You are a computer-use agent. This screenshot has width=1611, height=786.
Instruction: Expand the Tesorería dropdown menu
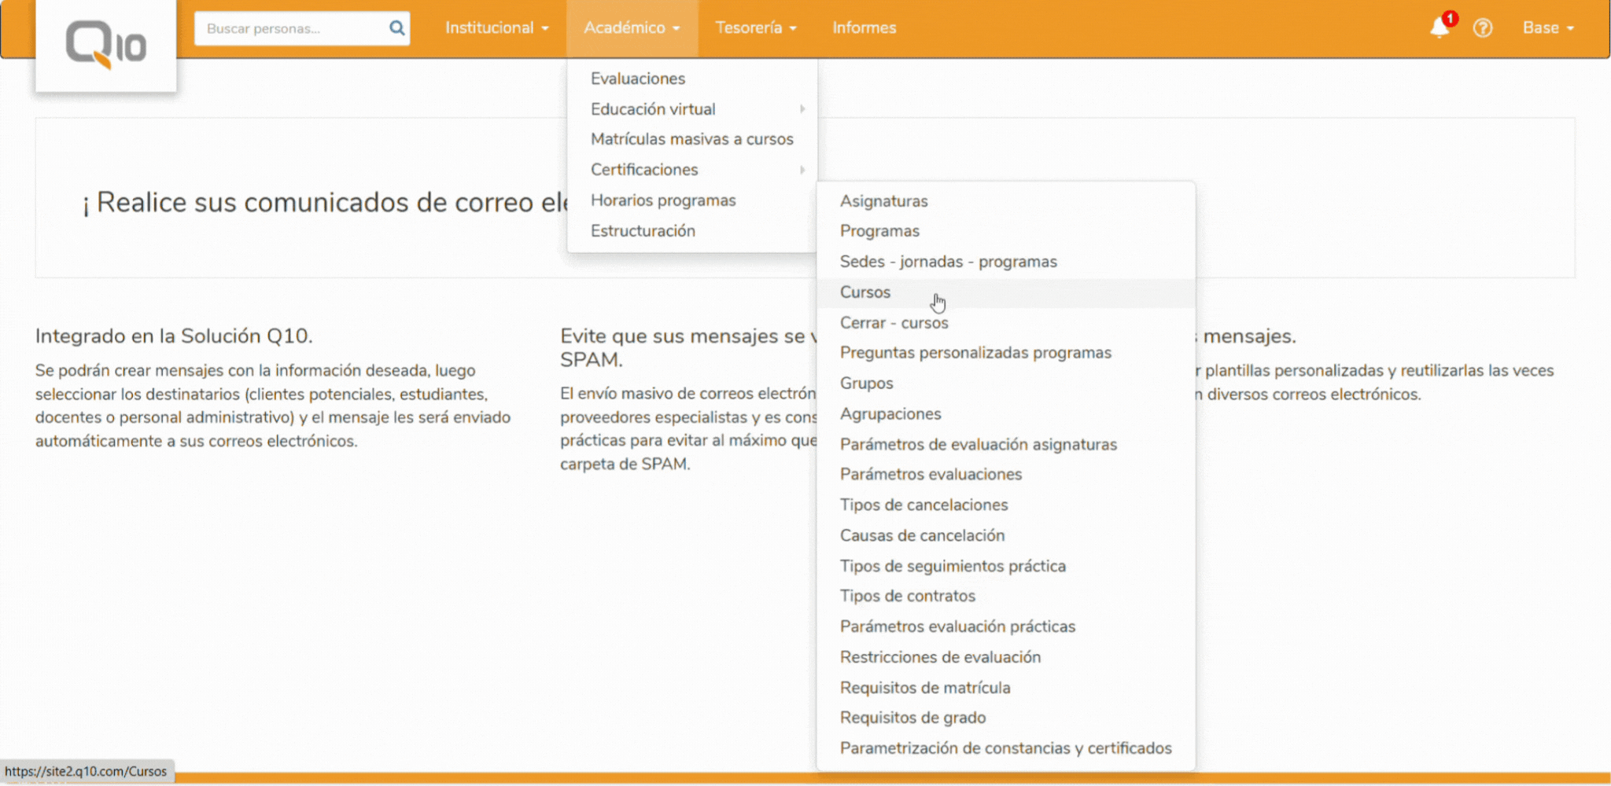(x=755, y=28)
